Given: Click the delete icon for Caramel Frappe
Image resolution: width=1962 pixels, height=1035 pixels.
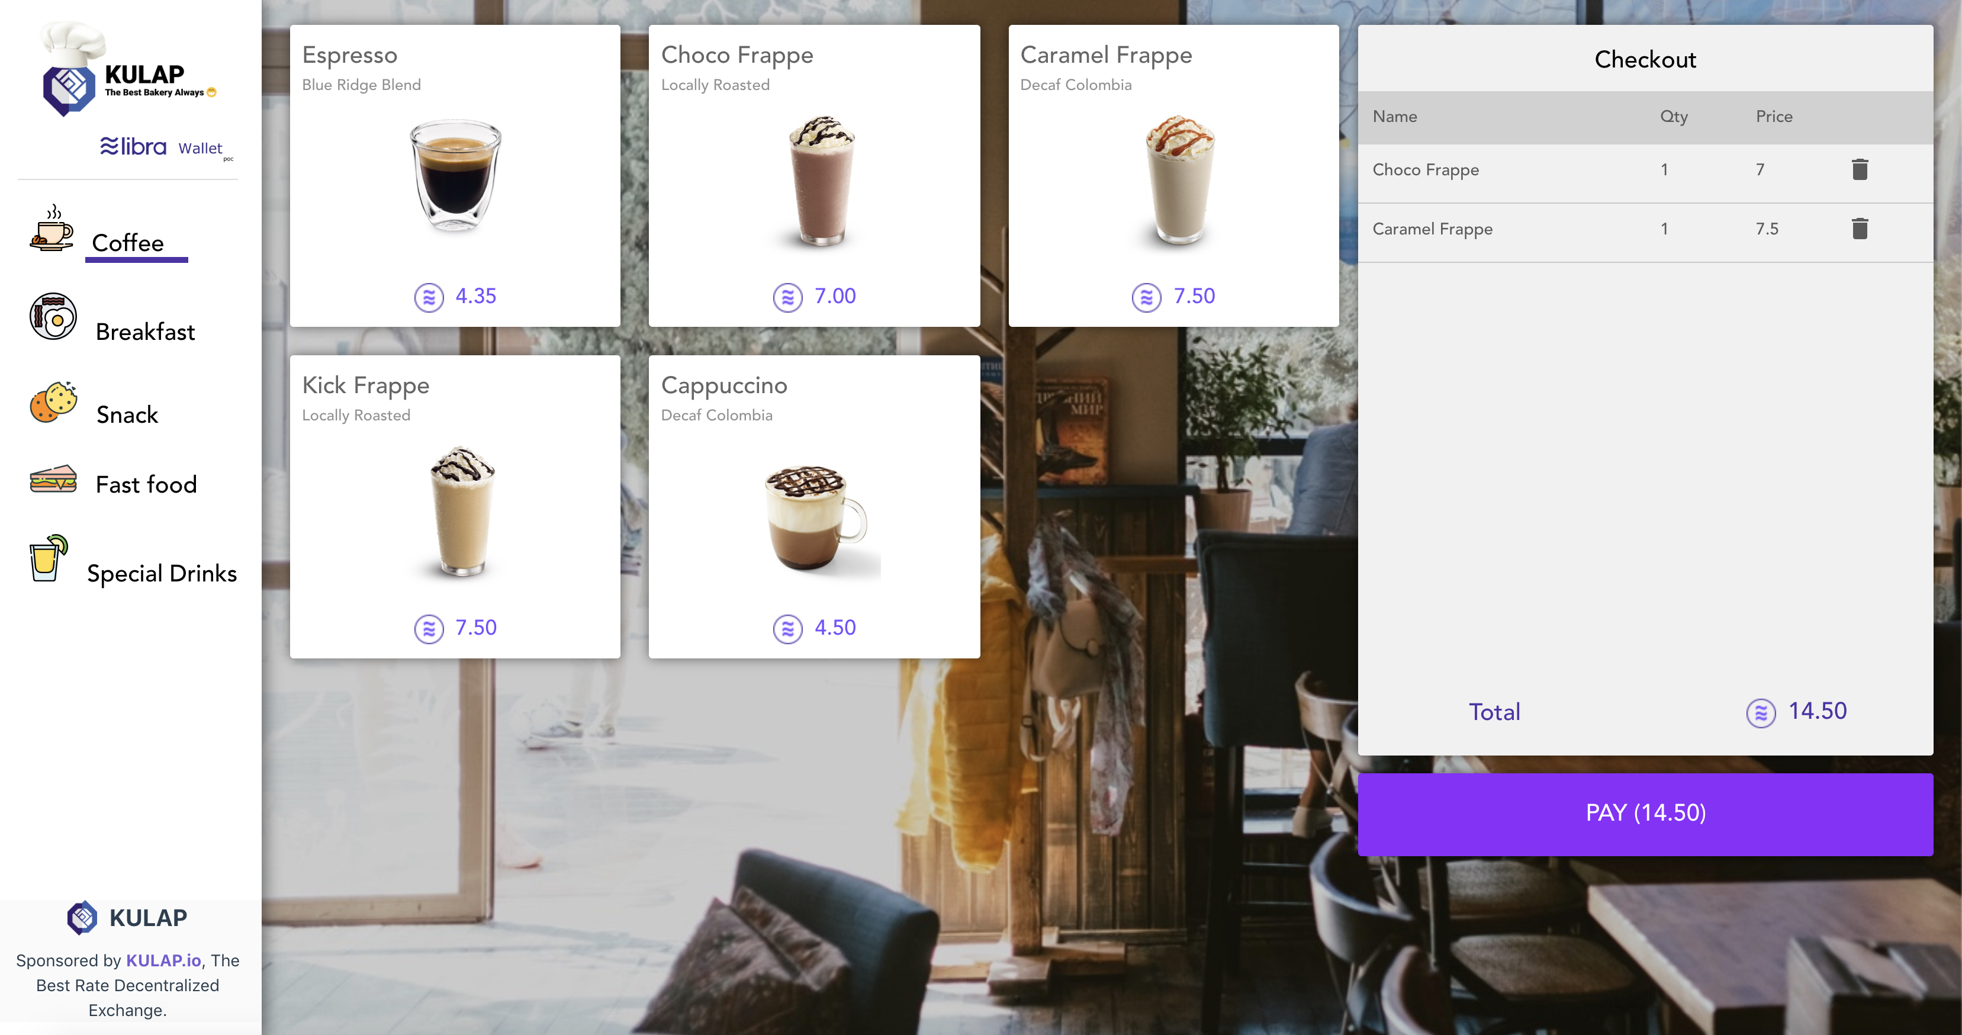Looking at the screenshot, I should 1860,229.
